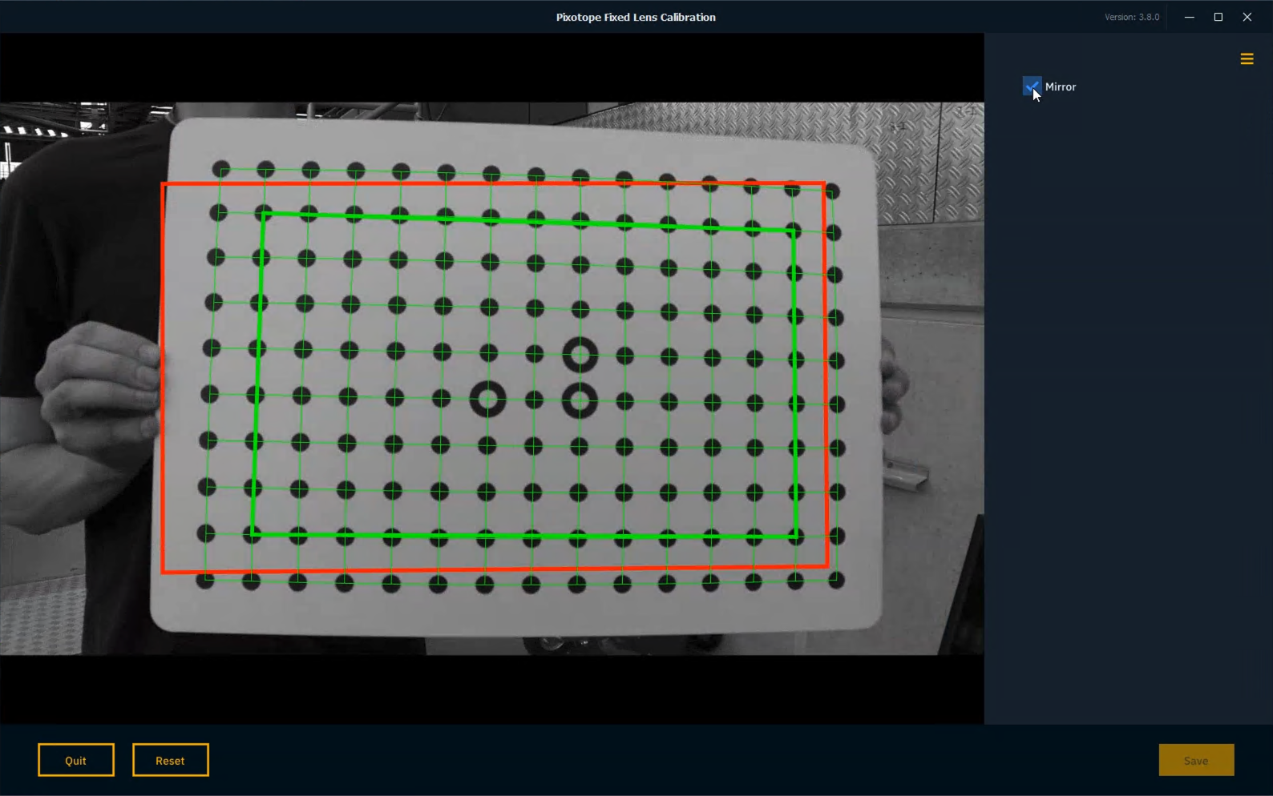This screenshot has width=1273, height=796.
Task: Open the hamburger menu icon
Action: (1247, 59)
